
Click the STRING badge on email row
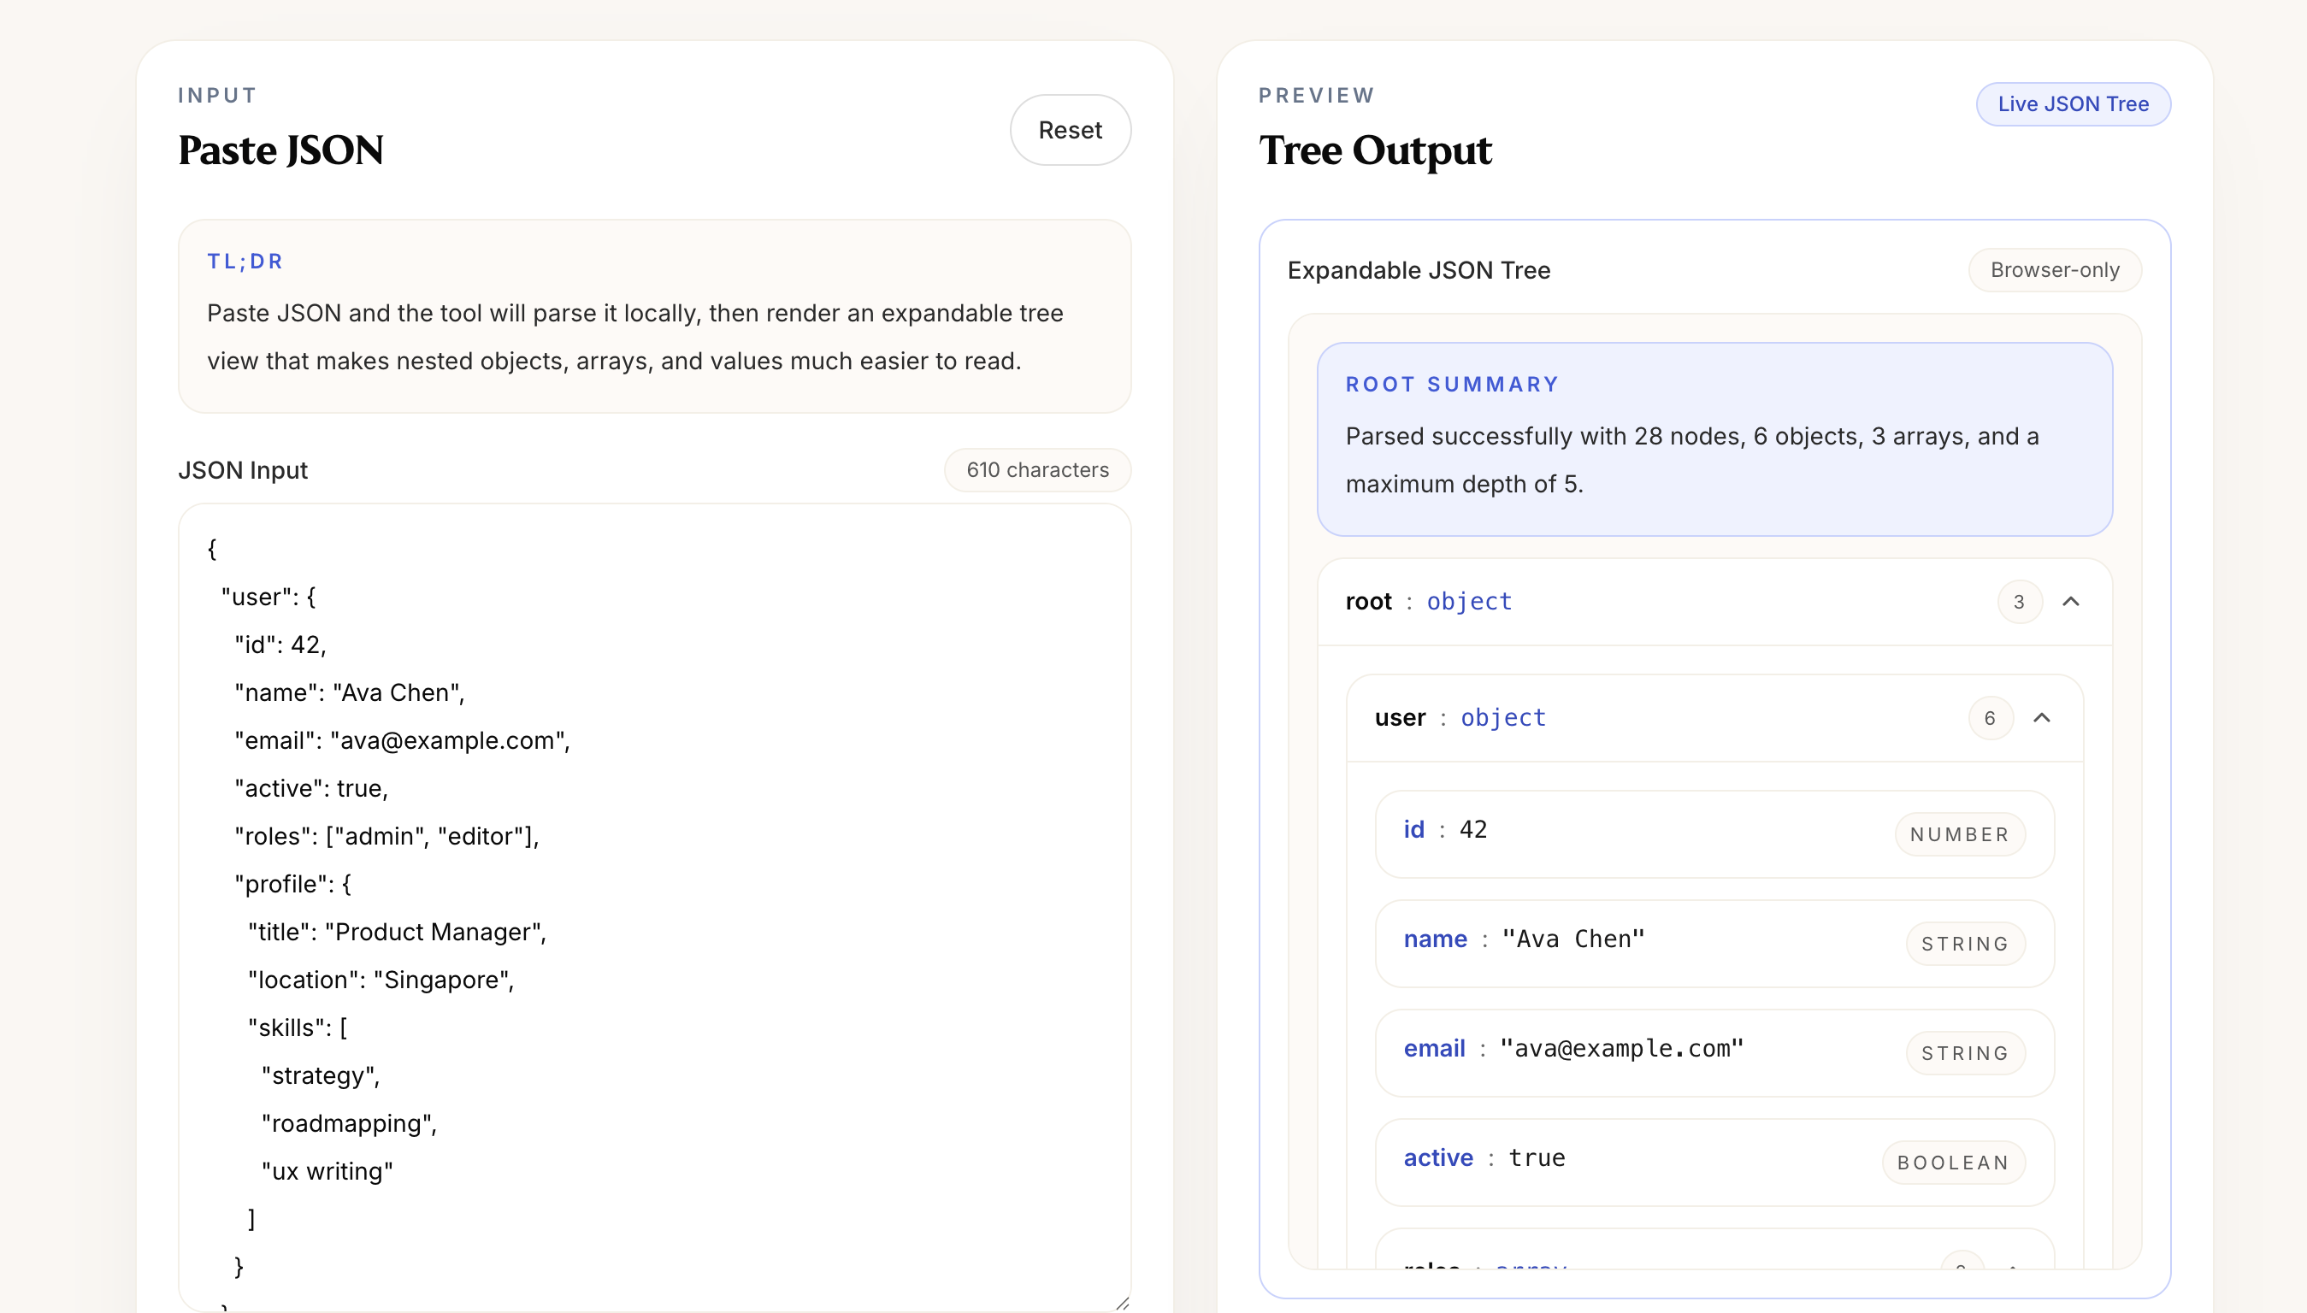(1965, 1053)
